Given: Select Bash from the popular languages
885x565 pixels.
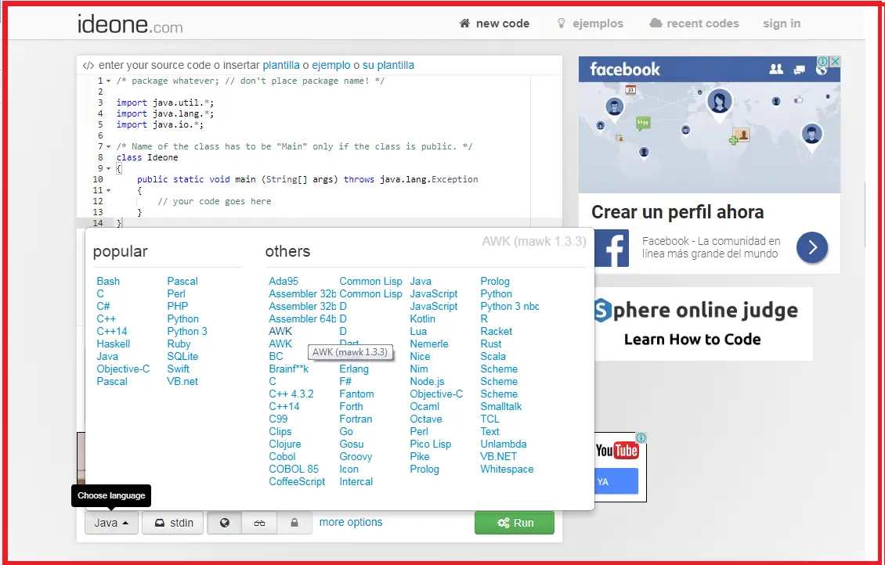Looking at the screenshot, I should 108,282.
